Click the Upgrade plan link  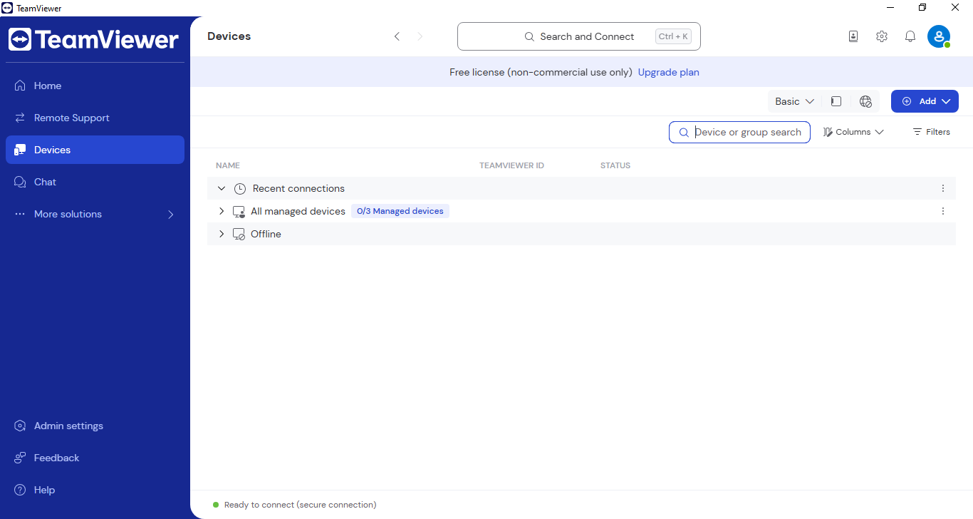click(668, 72)
